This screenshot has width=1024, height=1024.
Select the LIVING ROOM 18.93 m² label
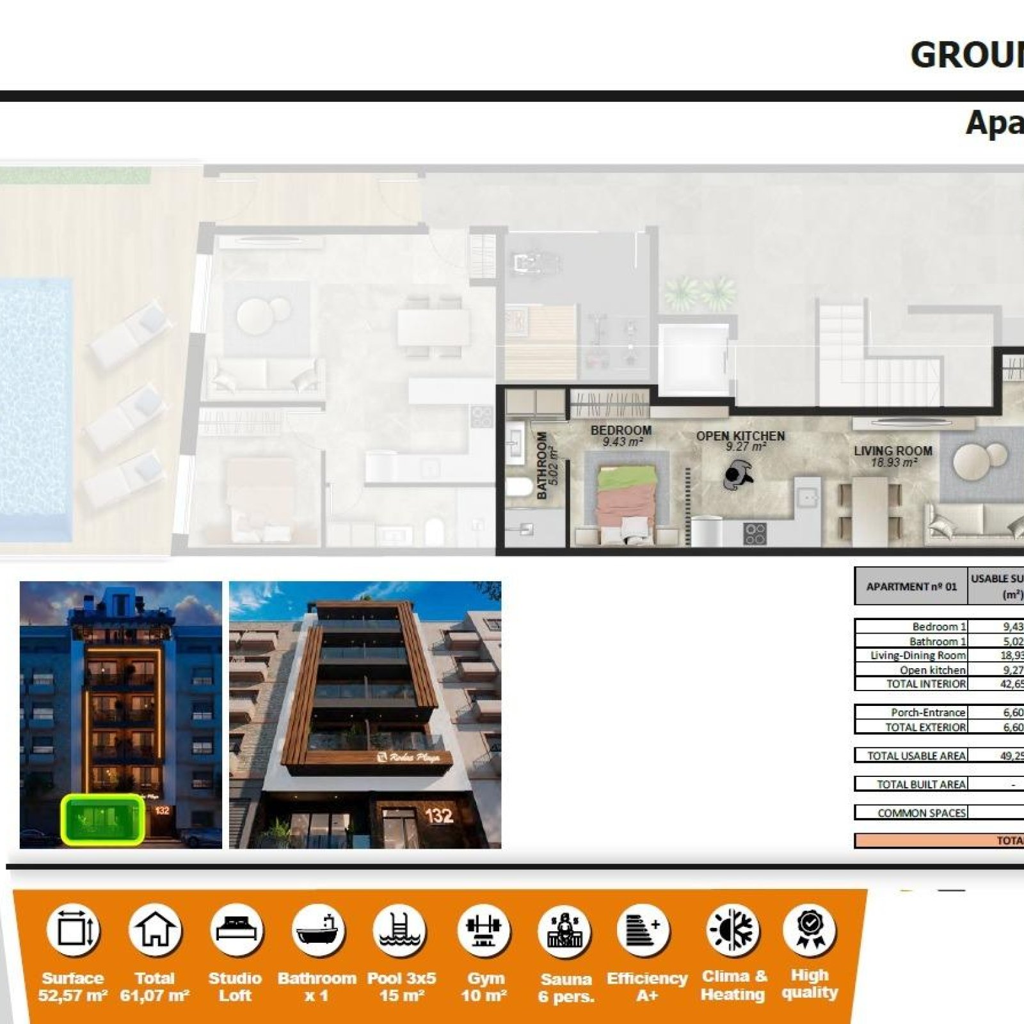pos(893,456)
